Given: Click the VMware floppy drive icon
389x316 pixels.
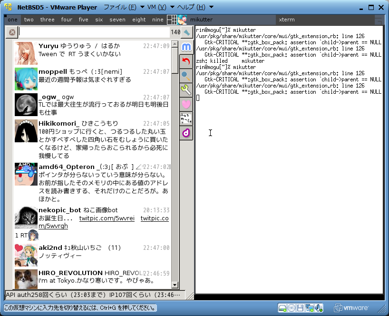Looking at the screenshot, I should click(300, 308).
